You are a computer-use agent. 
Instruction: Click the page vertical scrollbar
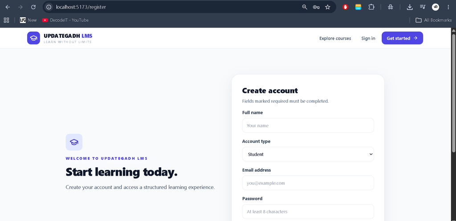tap(453, 93)
